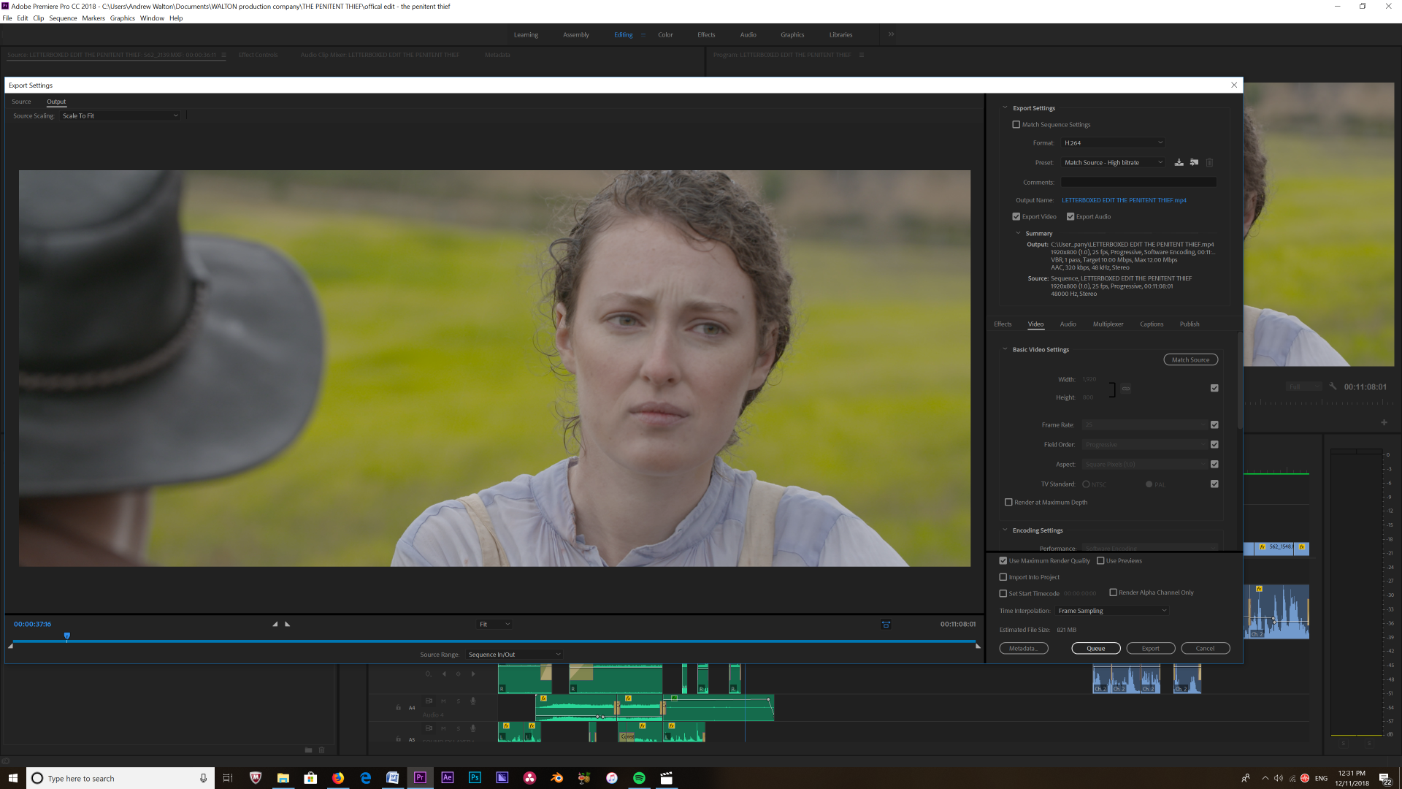Screen dimensions: 1402x789
Task: Open the Source Scaling dropdown
Action: (x=120, y=115)
